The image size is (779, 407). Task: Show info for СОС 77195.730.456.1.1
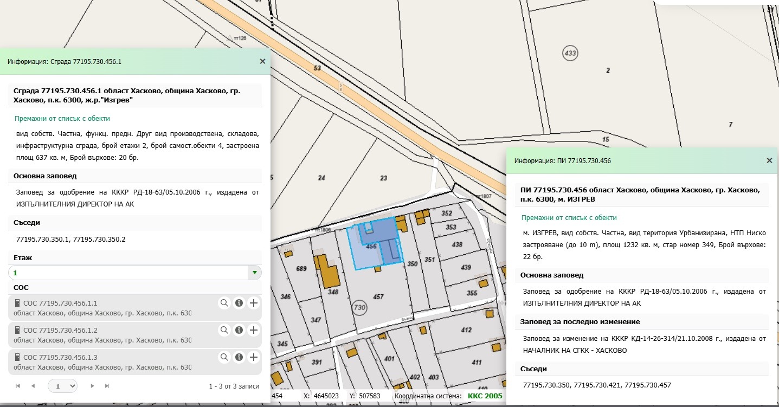[x=239, y=303]
